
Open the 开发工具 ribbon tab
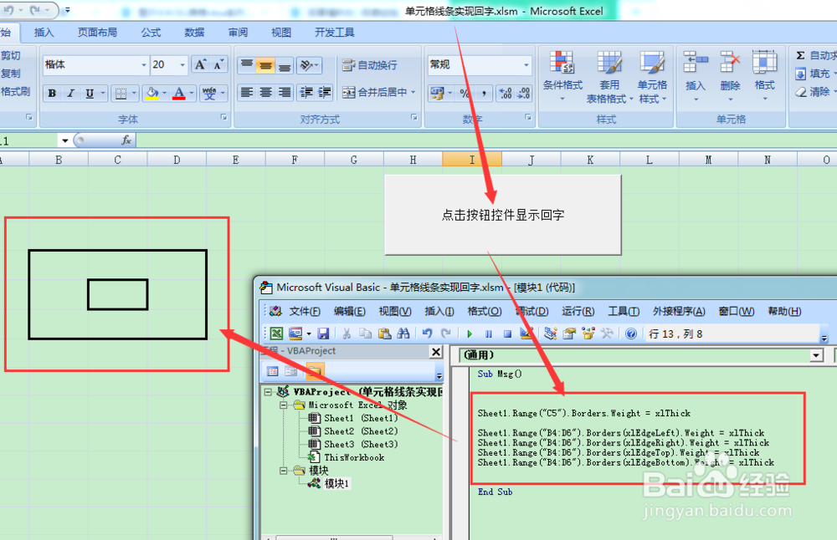[x=335, y=33]
